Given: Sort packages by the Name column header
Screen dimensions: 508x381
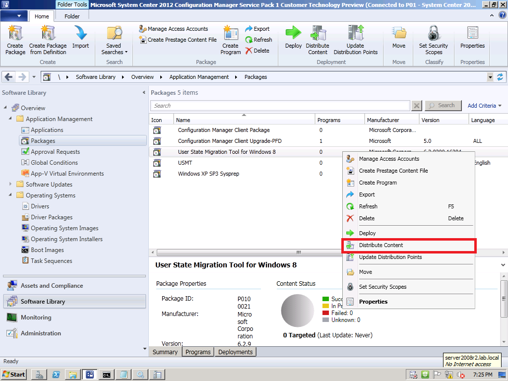Looking at the screenshot, I should (x=244, y=120).
